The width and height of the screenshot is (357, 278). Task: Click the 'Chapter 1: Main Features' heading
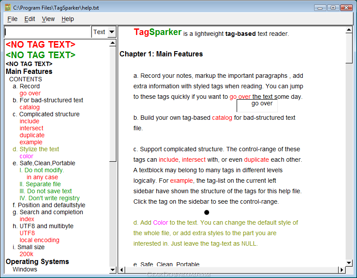[x=161, y=54]
